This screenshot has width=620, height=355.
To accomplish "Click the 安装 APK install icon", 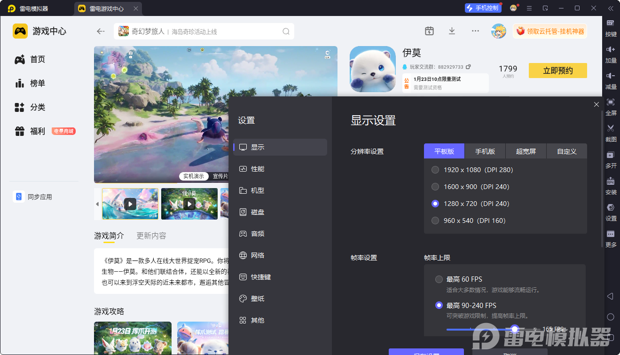I will 611,181.
